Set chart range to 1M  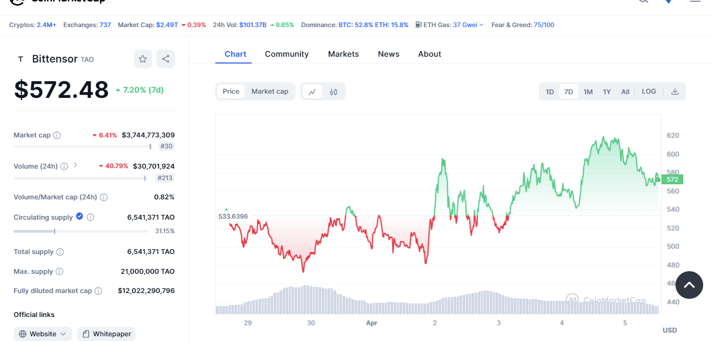[x=588, y=92]
